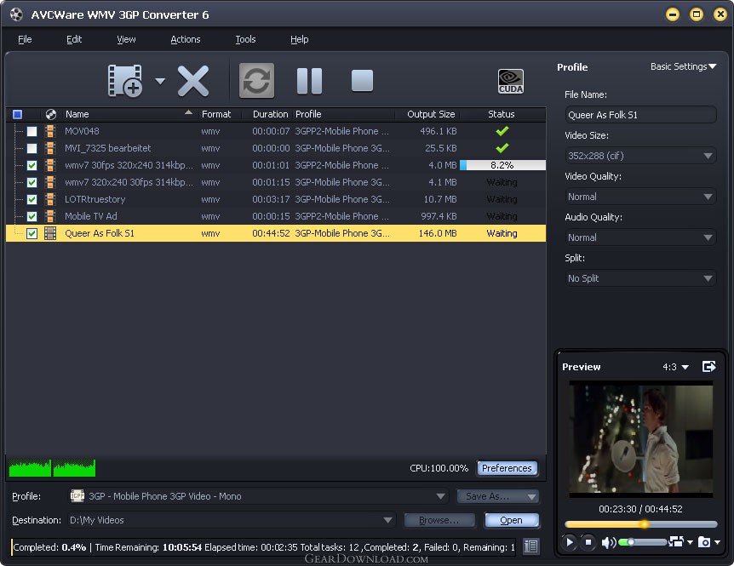Stop the preview playback
This screenshot has height=566, width=734.
(588, 542)
